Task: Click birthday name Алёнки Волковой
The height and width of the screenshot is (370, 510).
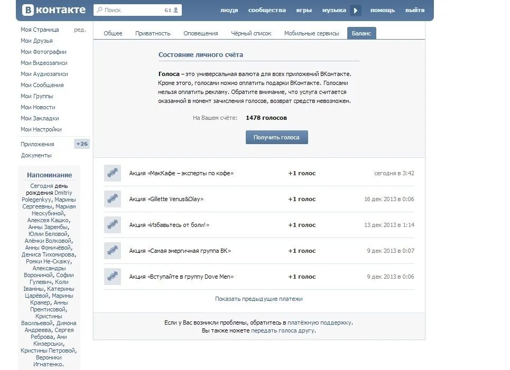Action: 48,240
